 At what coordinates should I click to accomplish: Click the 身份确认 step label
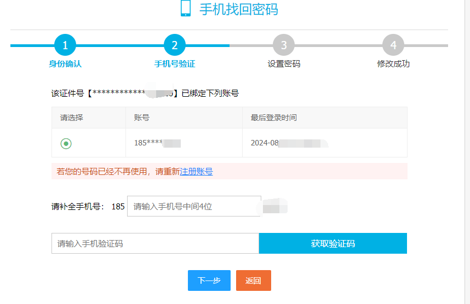click(65, 64)
